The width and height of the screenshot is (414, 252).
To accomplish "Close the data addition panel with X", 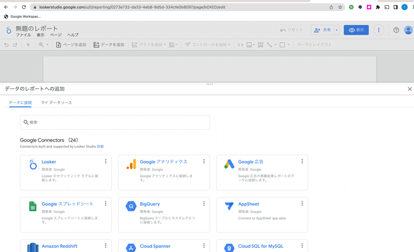I will click(409, 89).
